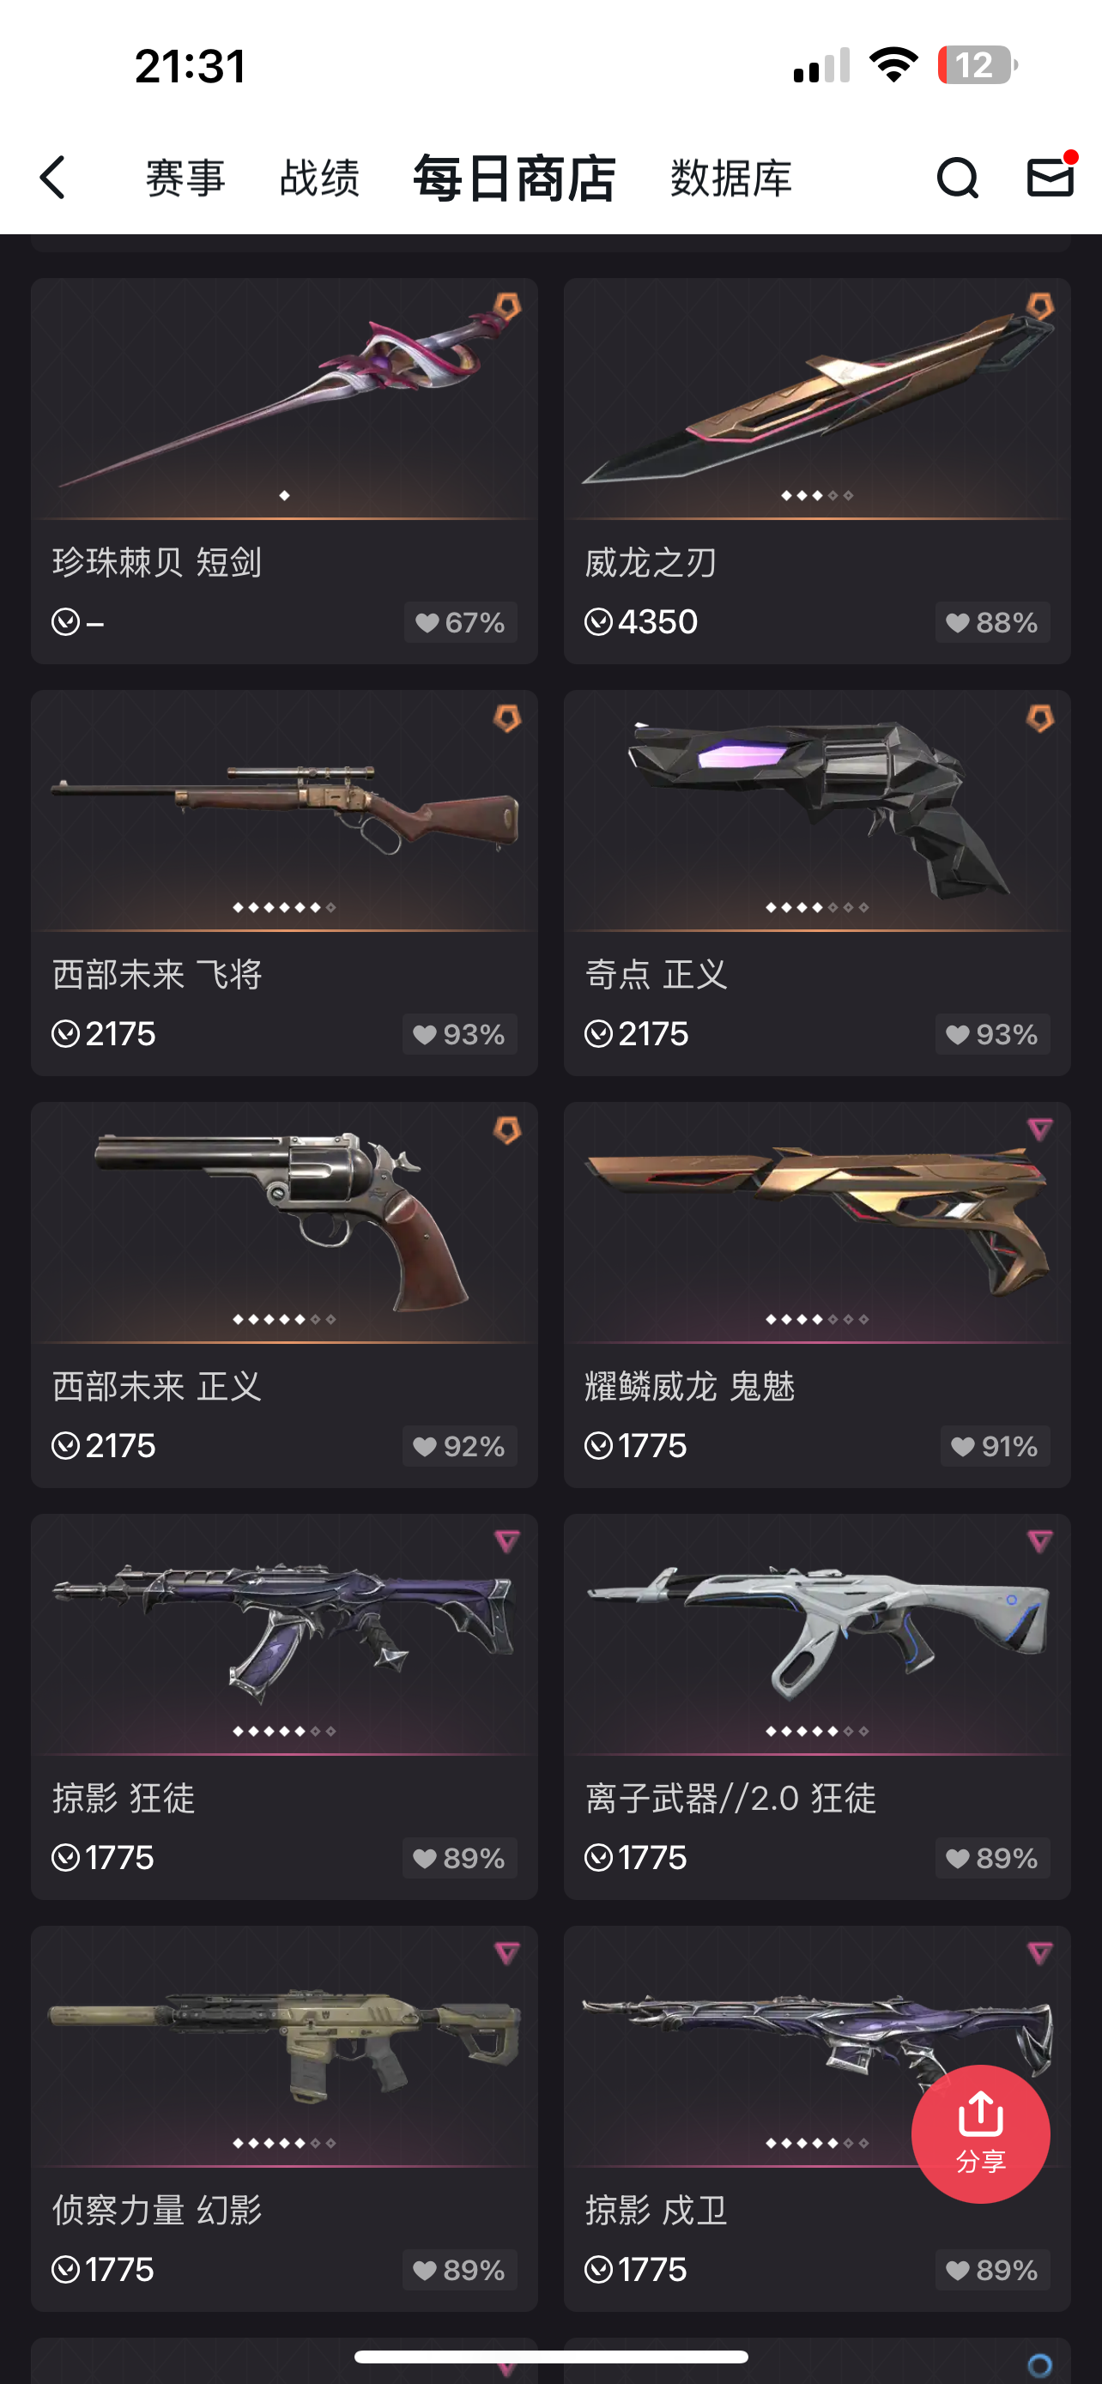Open the search magnifier icon
Screen dimensions: 1102x2384
957,177
